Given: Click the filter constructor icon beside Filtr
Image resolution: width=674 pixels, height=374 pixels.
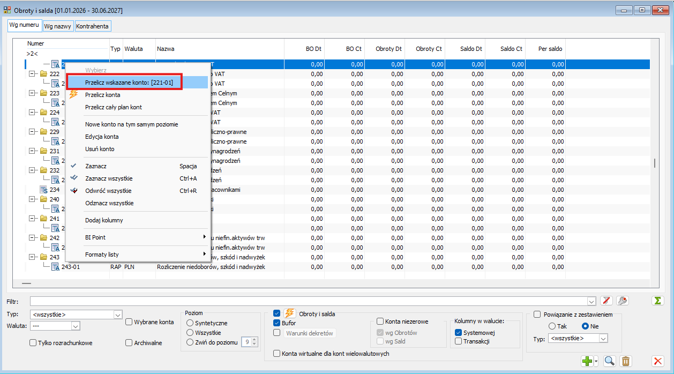Looking at the screenshot, I should 622,301.
